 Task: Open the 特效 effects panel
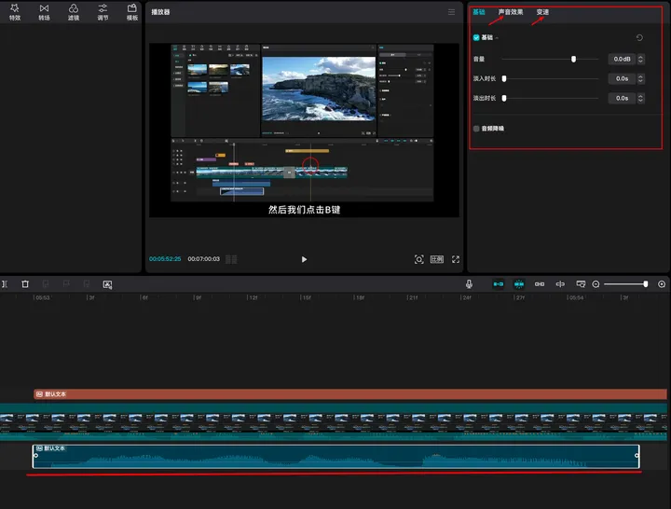(x=15, y=11)
